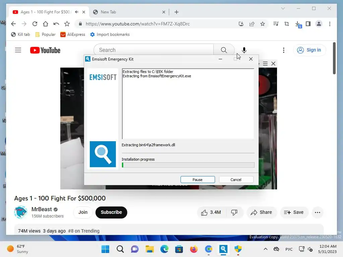
Task: Open Windows Start menu
Action: [x=105, y=249]
